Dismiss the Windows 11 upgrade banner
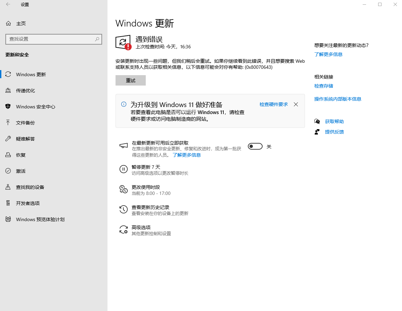Image resolution: width=402 pixels, height=311 pixels. pyautogui.click(x=296, y=104)
